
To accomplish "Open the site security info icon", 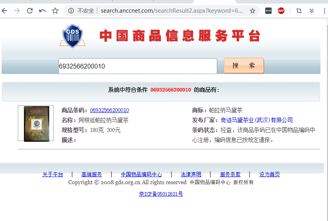I will pos(71,11).
